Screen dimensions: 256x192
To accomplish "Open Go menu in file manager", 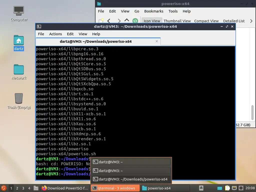I will tap(137, 11).
